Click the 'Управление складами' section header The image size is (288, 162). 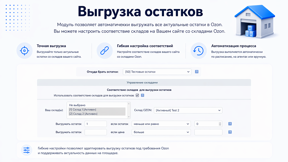click(144, 83)
